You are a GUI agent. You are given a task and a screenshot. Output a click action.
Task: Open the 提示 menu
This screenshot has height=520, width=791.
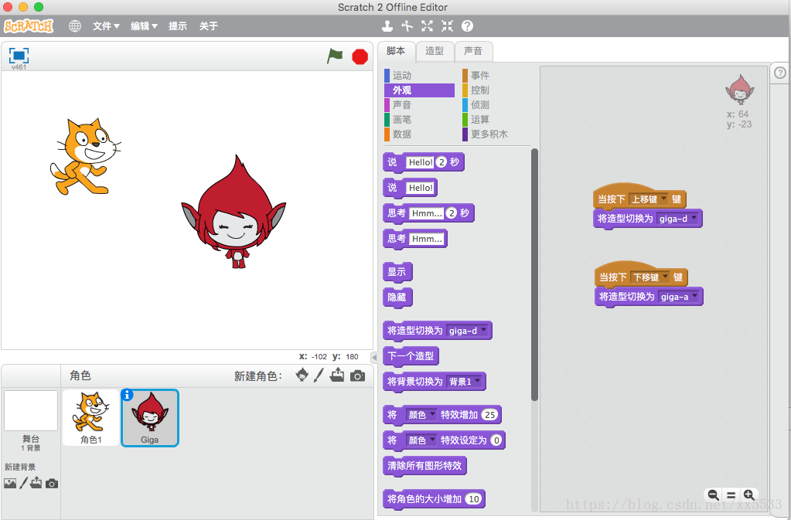pos(178,26)
